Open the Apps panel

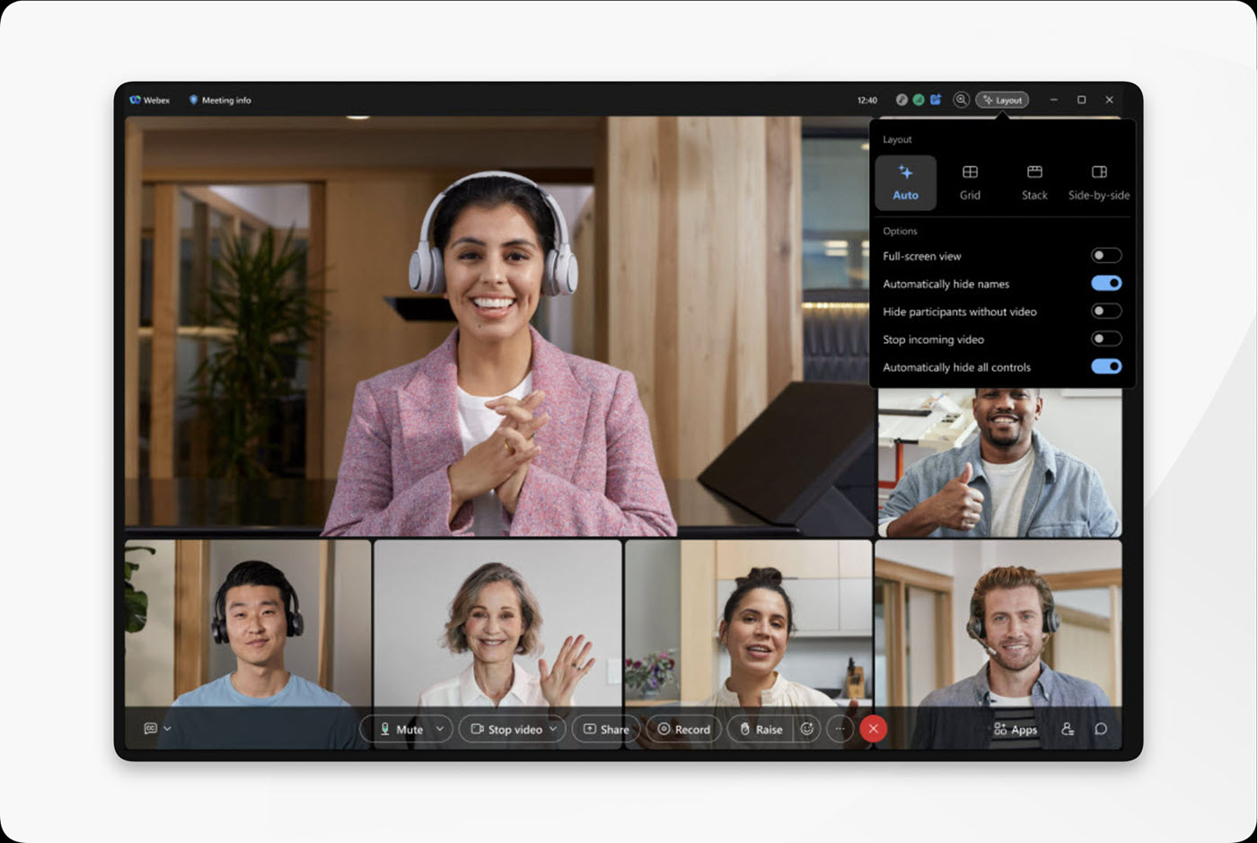[x=1016, y=729]
